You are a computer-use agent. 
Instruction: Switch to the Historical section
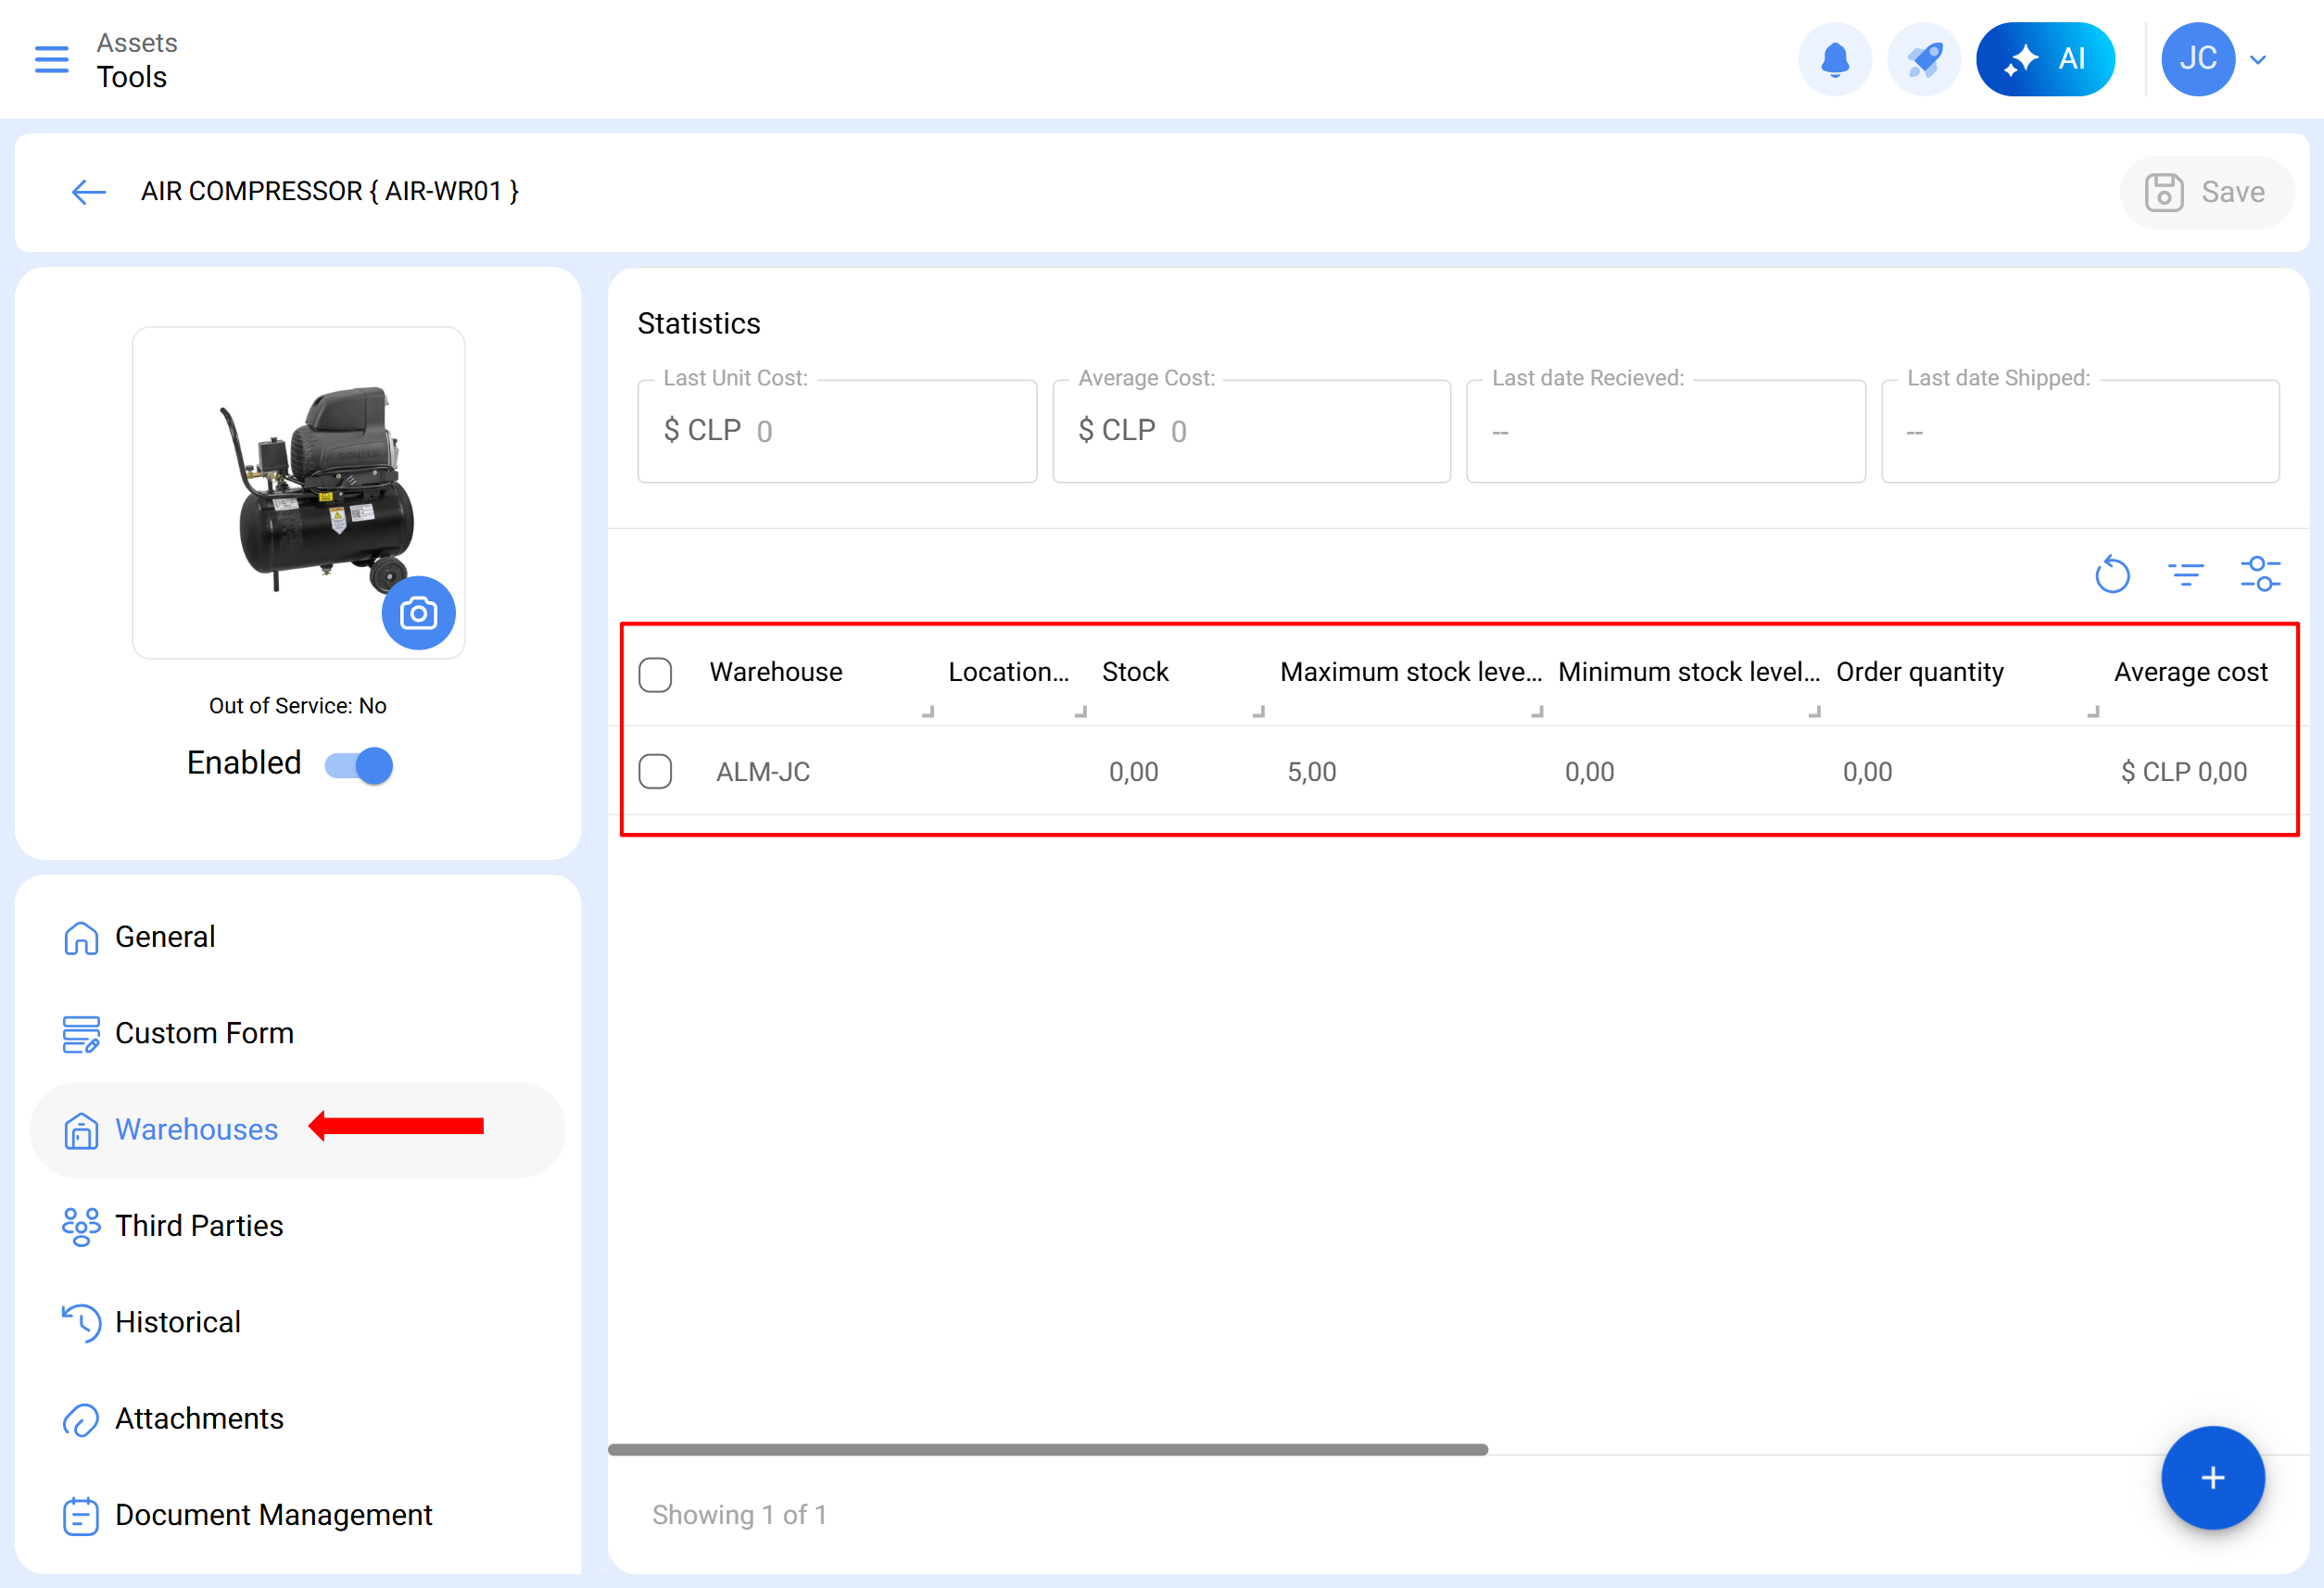pos(178,1321)
